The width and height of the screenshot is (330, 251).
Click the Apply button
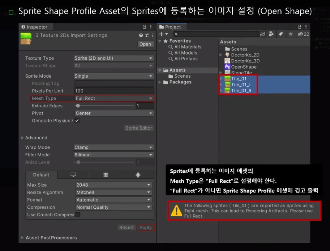point(145,228)
